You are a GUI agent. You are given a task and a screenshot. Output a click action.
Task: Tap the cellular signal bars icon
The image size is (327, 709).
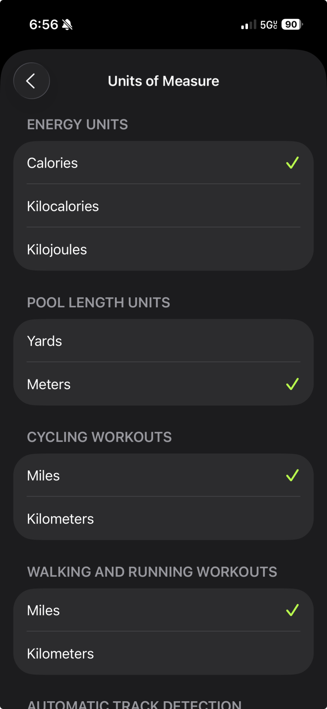coord(249,25)
